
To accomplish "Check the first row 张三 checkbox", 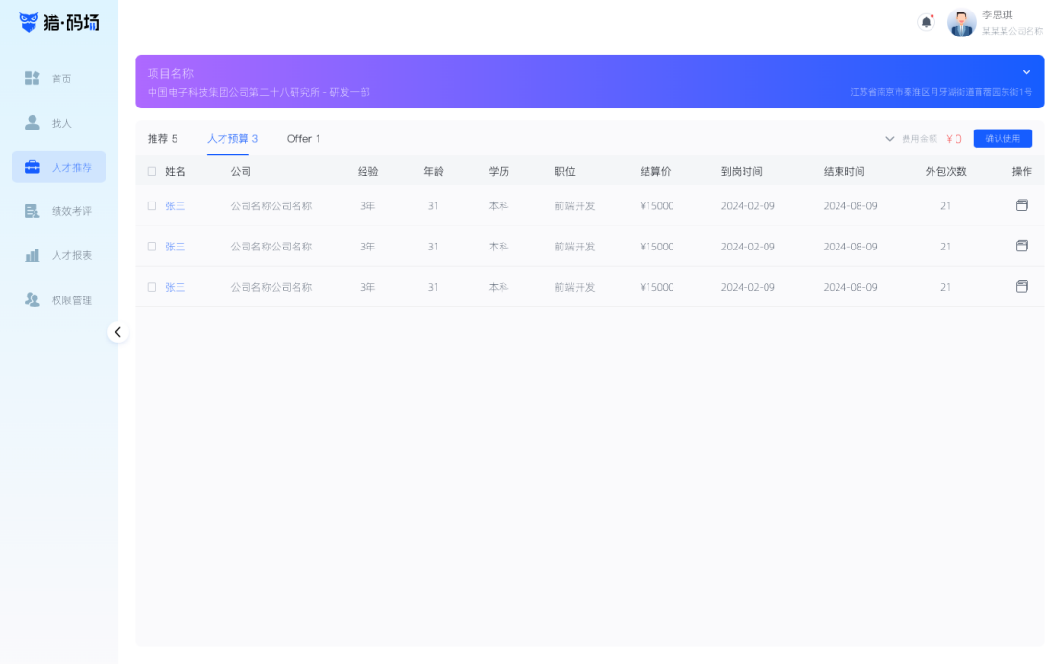I will (x=152, y=205).
